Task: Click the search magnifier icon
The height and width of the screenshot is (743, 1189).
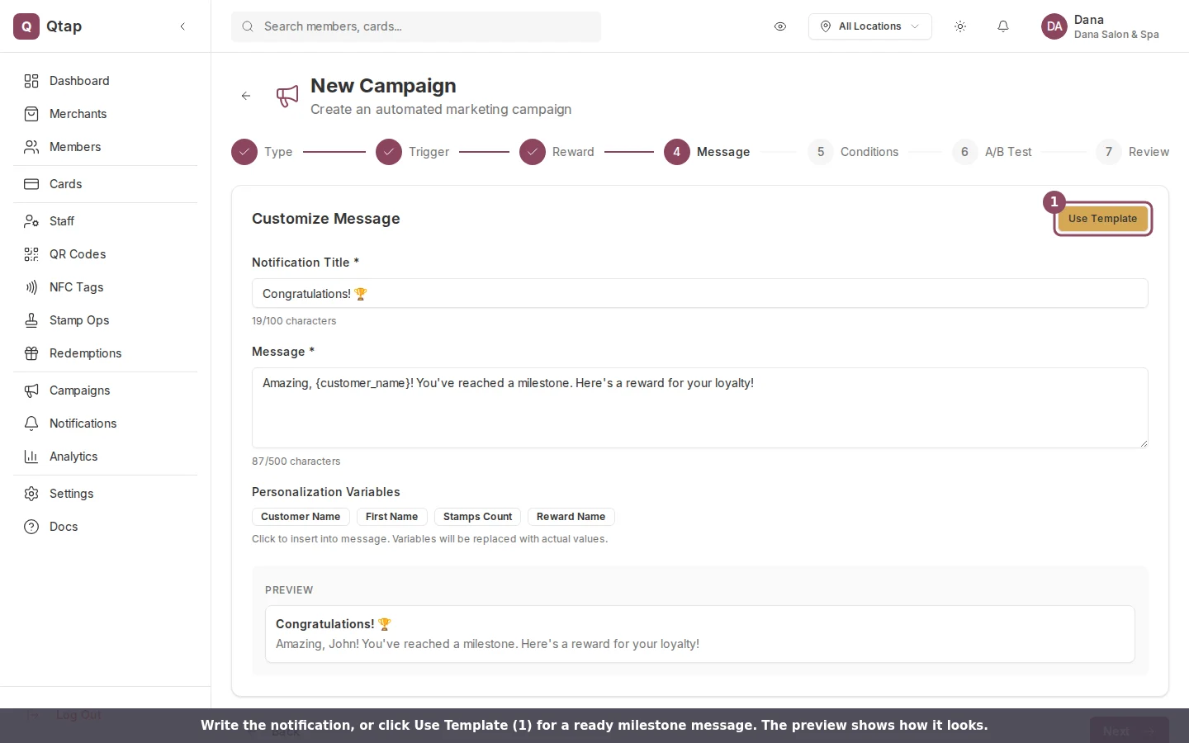Action: click(x=248, y=26)
